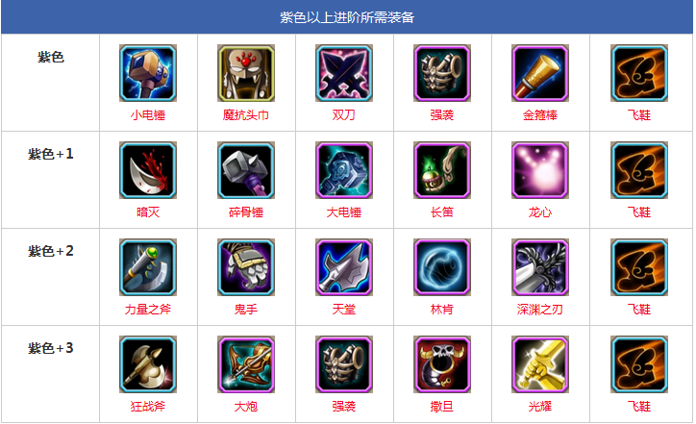Open the 大炮 text link
The width and height of the screenshot is (696, 424).
pyautogui.click(x=246, y=407)
